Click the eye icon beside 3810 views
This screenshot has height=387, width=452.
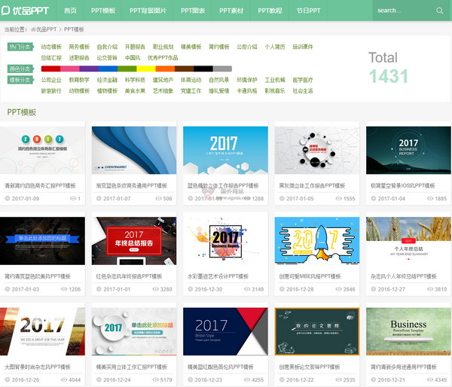tap(430, 289)
